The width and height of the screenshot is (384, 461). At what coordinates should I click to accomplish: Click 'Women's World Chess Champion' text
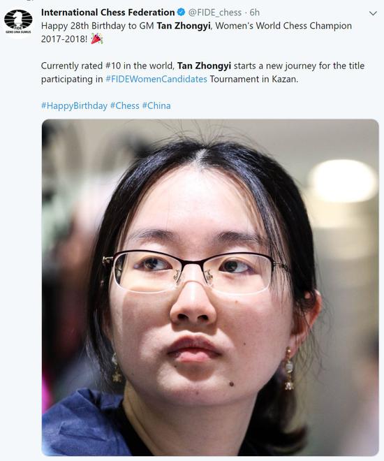[x=283, y=26]
